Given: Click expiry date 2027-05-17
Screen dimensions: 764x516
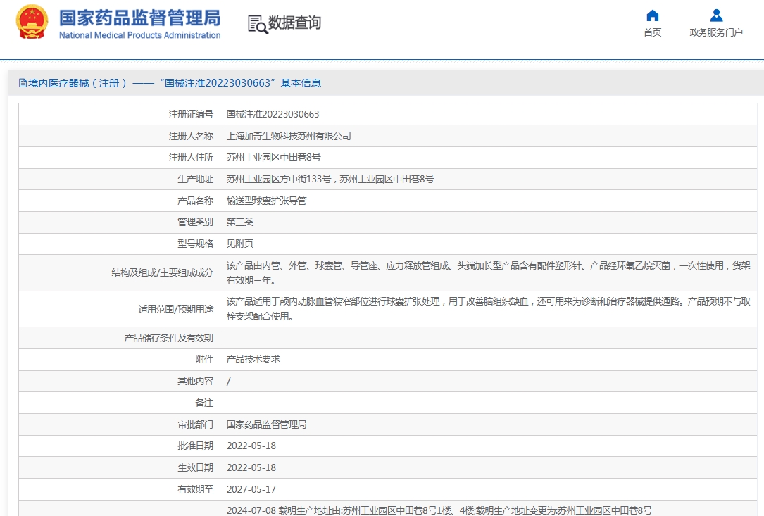Looking at the screenshot, I should [251, 489].
